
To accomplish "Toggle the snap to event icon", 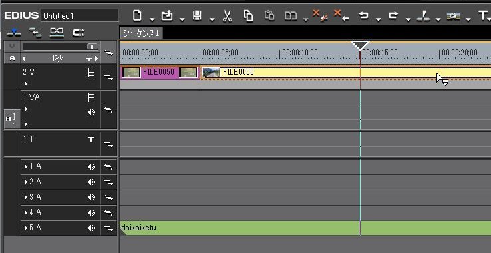I will [x=79, y=32].
